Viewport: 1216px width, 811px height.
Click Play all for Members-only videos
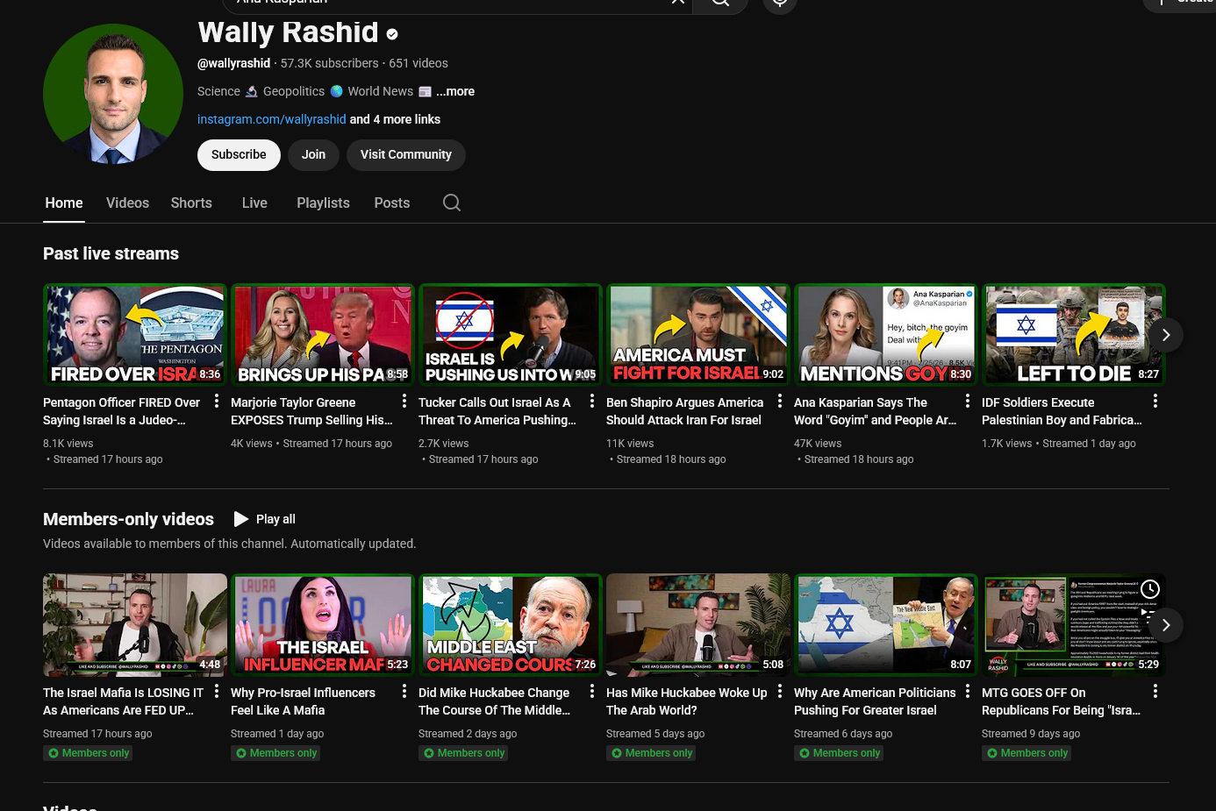tap(265, 519)
